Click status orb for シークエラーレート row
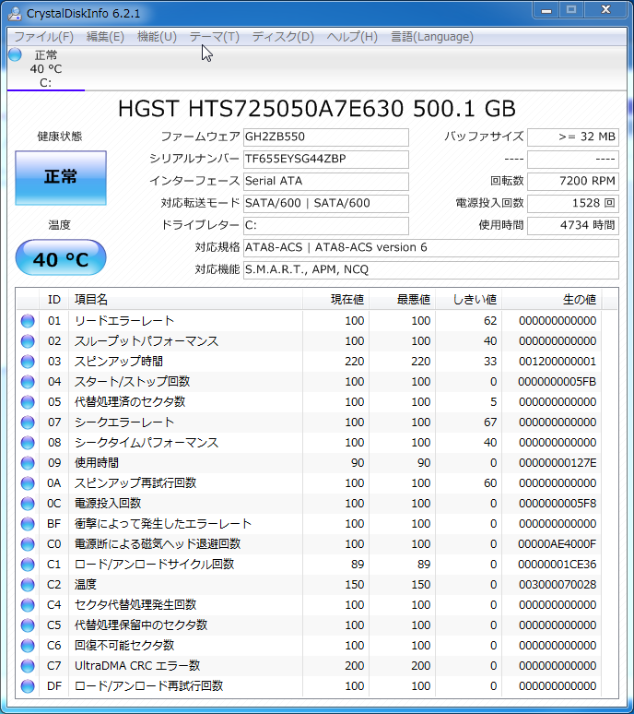 point(28,422)
